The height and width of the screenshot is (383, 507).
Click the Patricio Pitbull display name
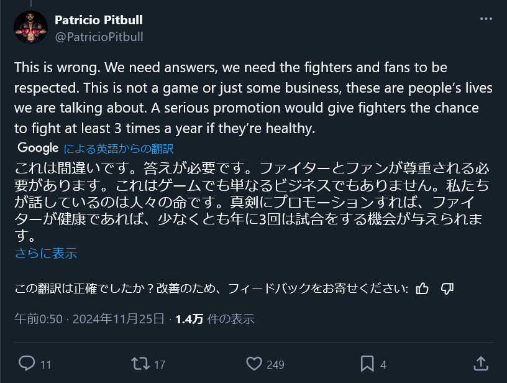(98, 20)
